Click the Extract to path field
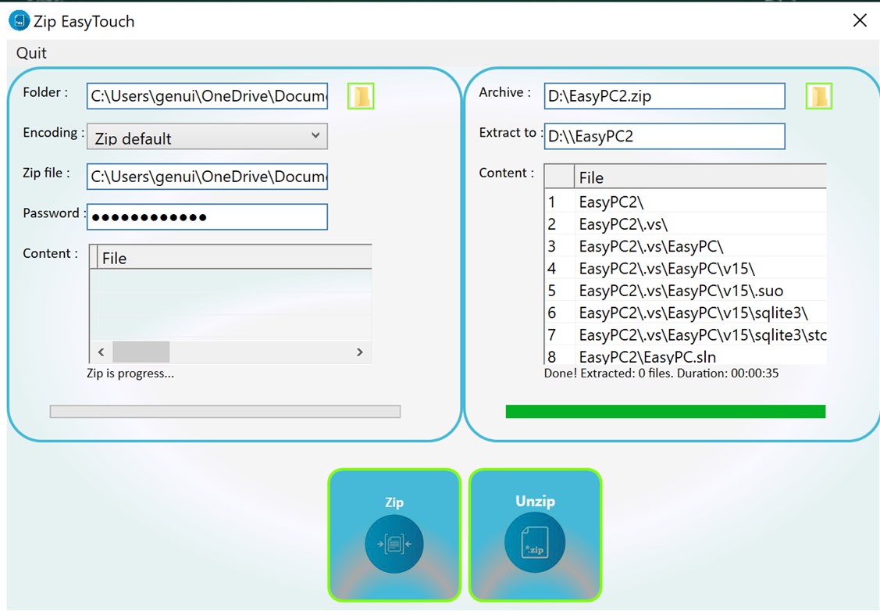The width and height of the screenshot is (880, 615). [x=664, y=136]
